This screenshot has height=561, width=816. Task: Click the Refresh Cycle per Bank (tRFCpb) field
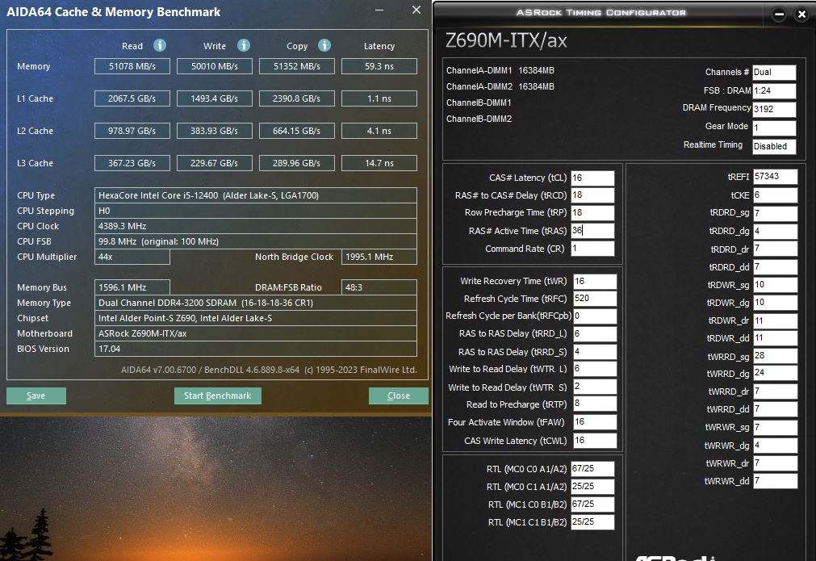[x=595, y=316]
